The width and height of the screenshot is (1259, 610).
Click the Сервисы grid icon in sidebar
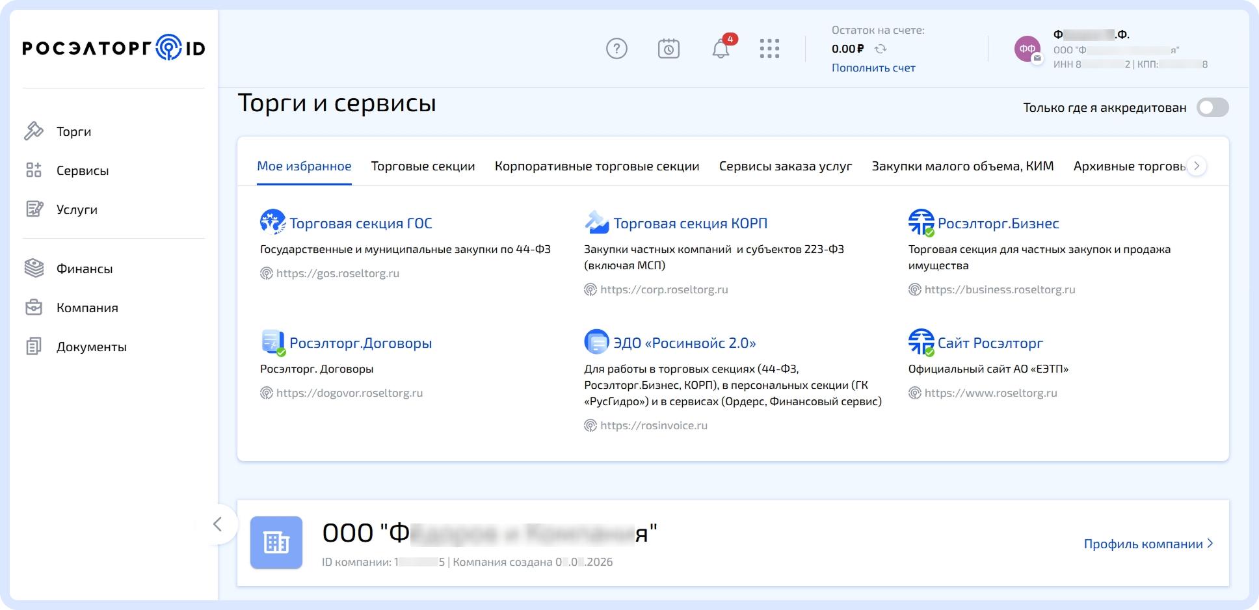point(34,170)
